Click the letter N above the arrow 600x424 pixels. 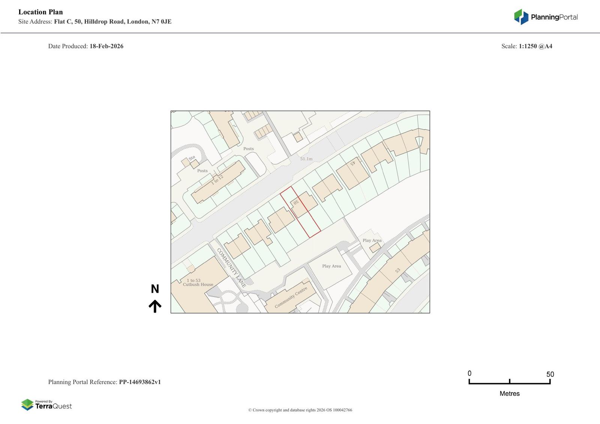(155, 289)
